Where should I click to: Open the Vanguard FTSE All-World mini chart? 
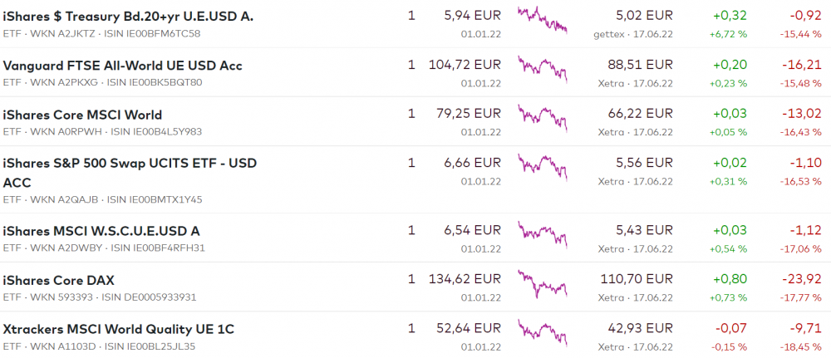542,69
